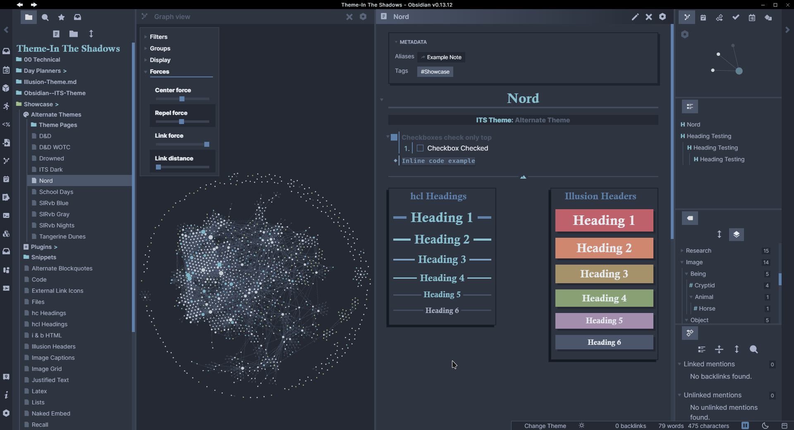Click the moon icon in status bar

765,425
